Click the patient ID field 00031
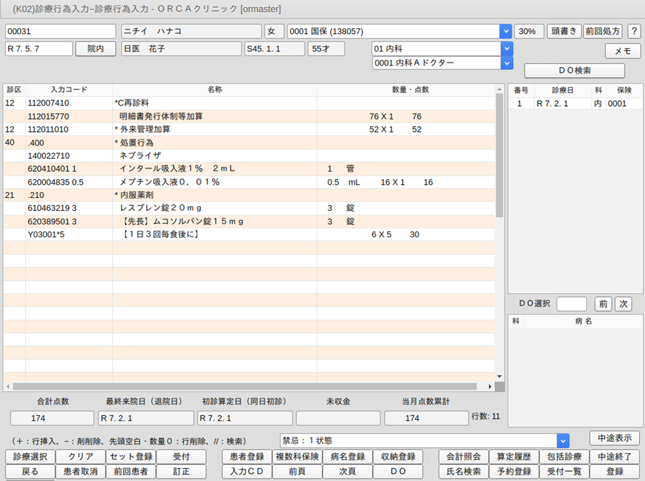The image size is (645, 481). coord(61,32)
